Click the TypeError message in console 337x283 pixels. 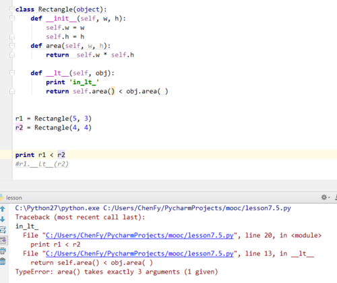[117, 272]
